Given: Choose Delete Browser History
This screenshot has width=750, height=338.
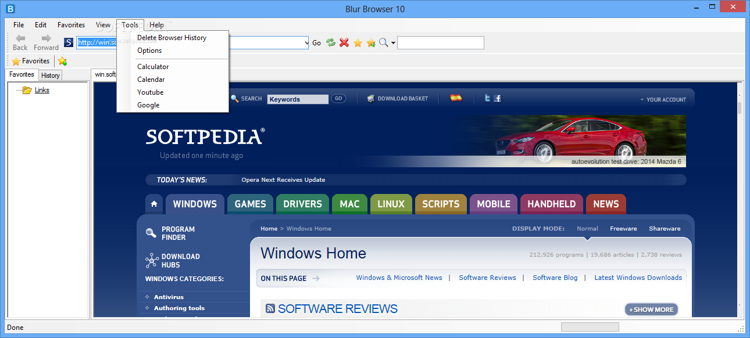Looking at the screenshot, I should pyautogui.click(x=173, y=38).
